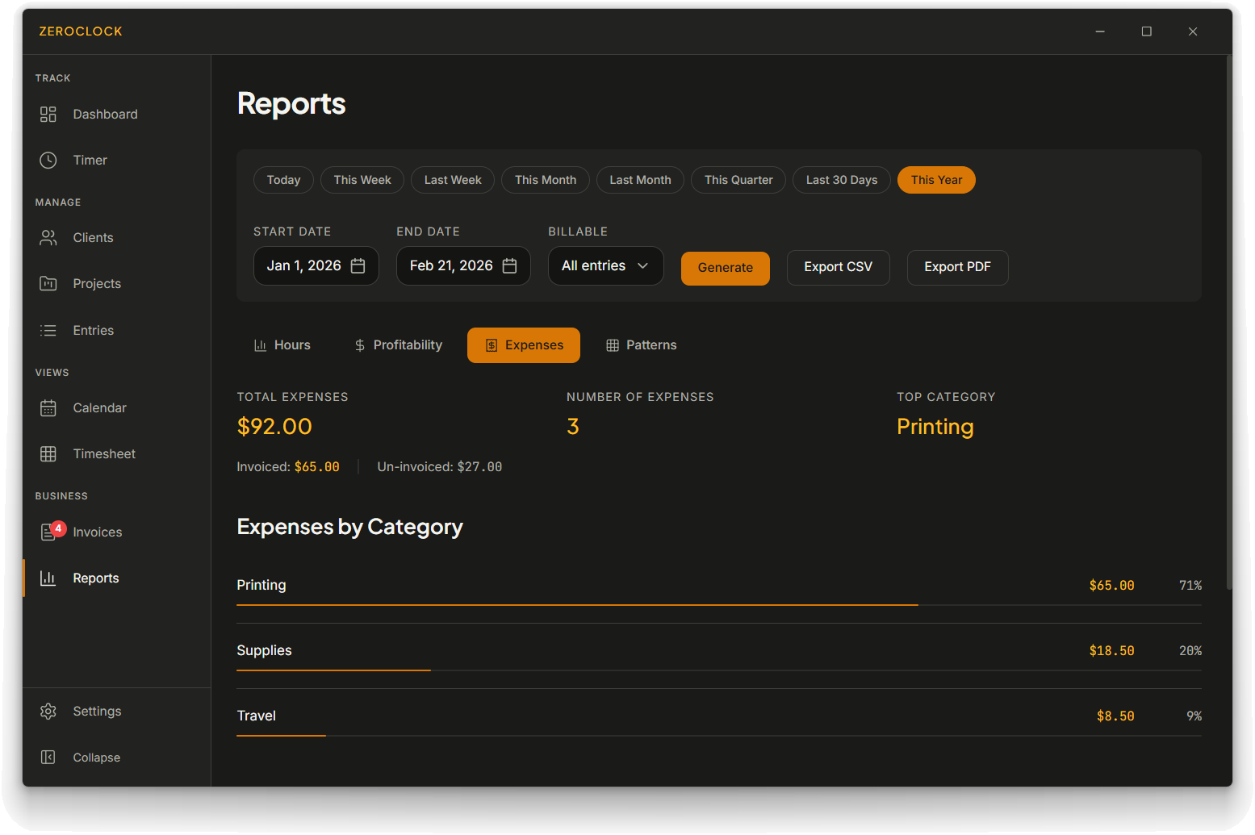
Task: Open the End Date calendar picker
Action: 509,266
